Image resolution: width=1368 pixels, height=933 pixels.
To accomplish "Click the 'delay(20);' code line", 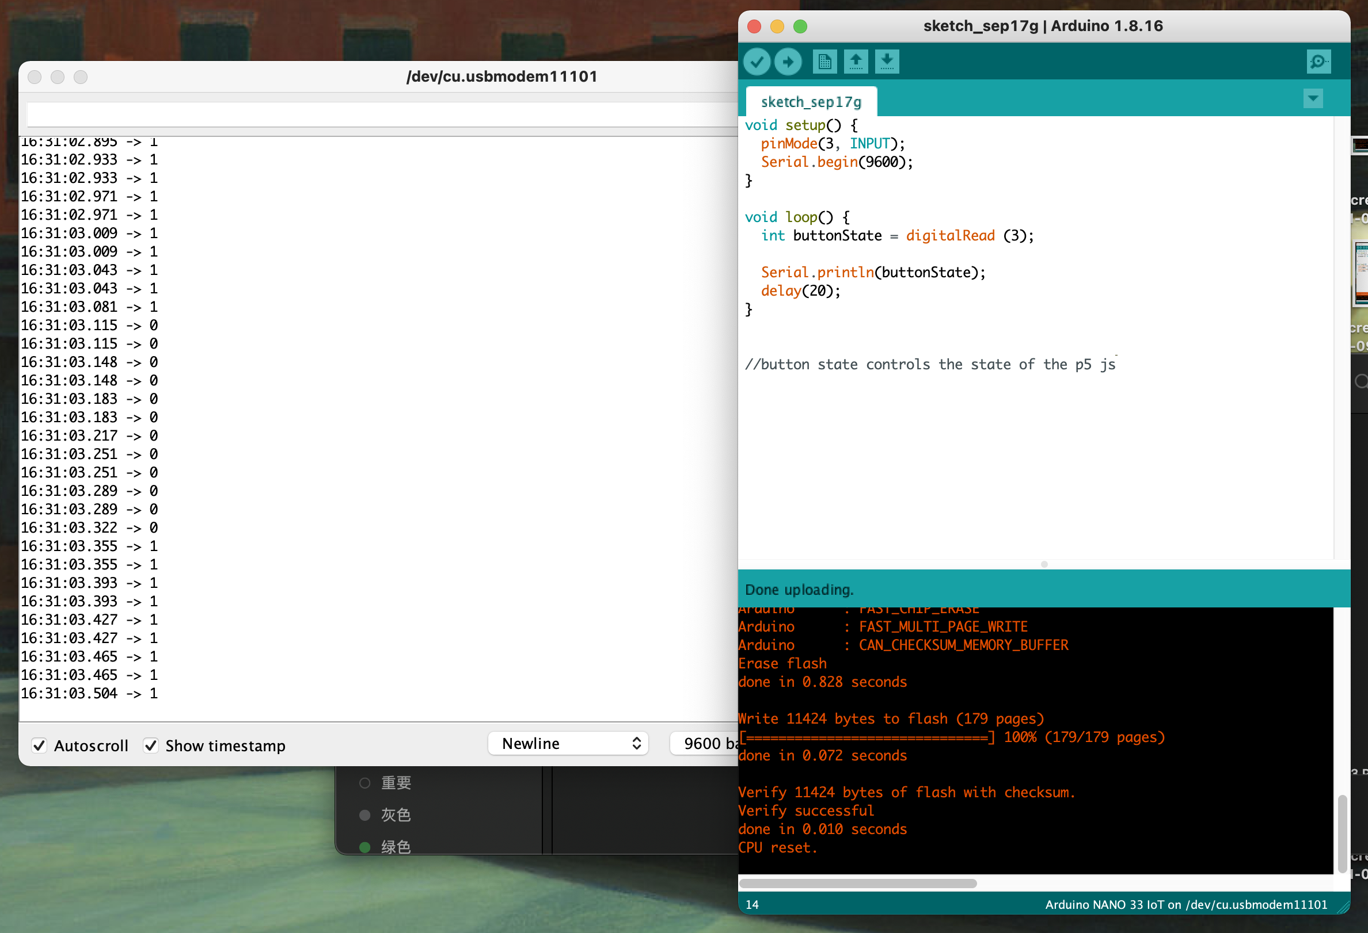I will (x=800, y=291).
